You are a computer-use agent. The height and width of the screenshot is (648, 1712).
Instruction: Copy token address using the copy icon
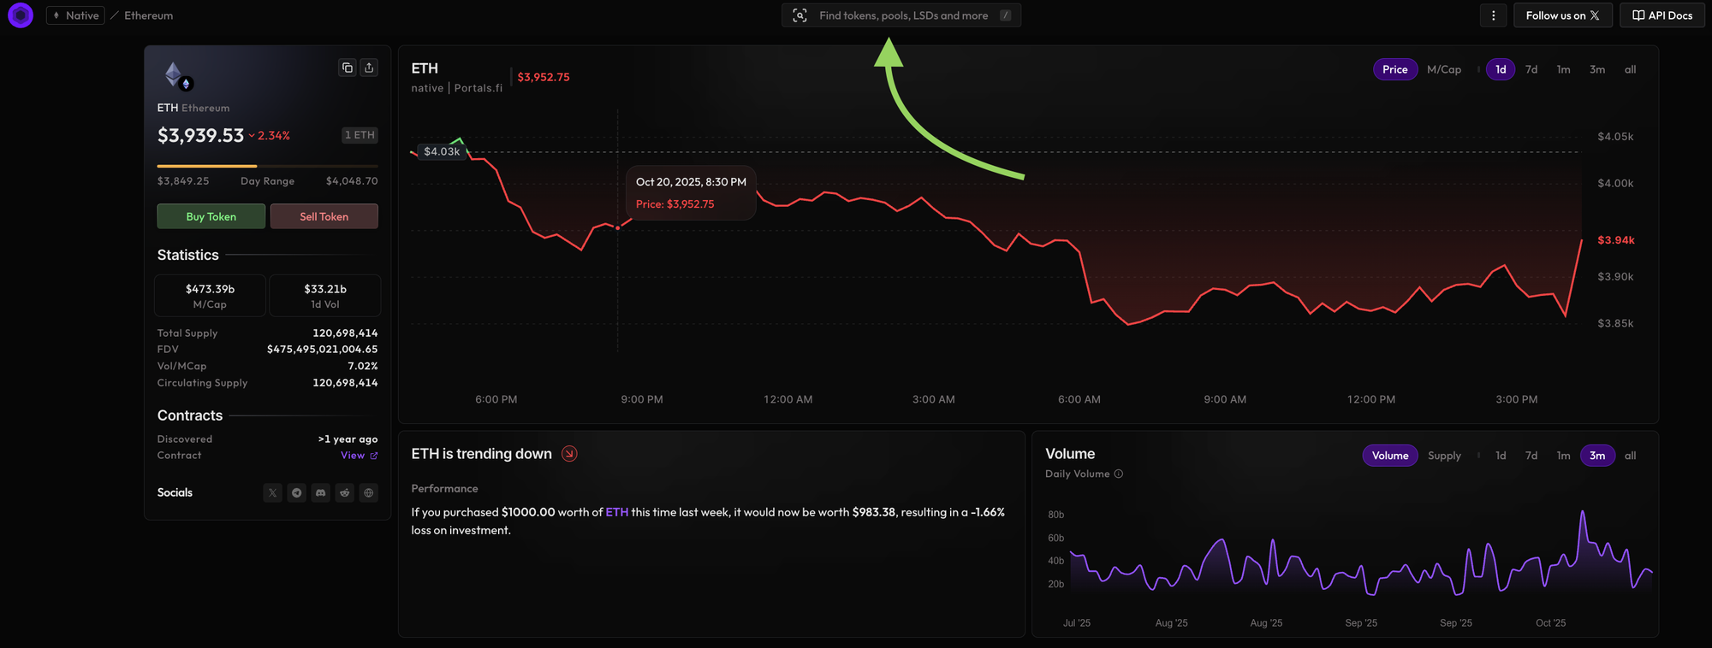click(x=348, y=68)
